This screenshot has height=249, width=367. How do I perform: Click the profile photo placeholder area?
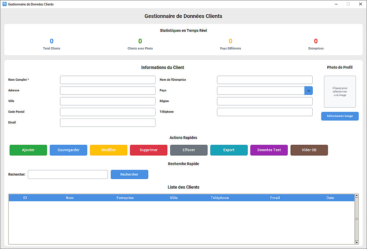click(340, 92)
